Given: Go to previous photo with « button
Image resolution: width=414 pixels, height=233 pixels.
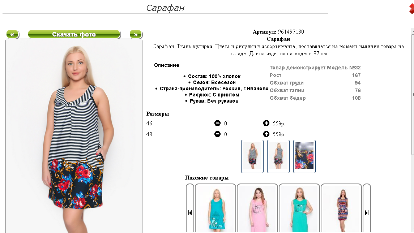Looking at the screenshot, I should click(12, 34).
